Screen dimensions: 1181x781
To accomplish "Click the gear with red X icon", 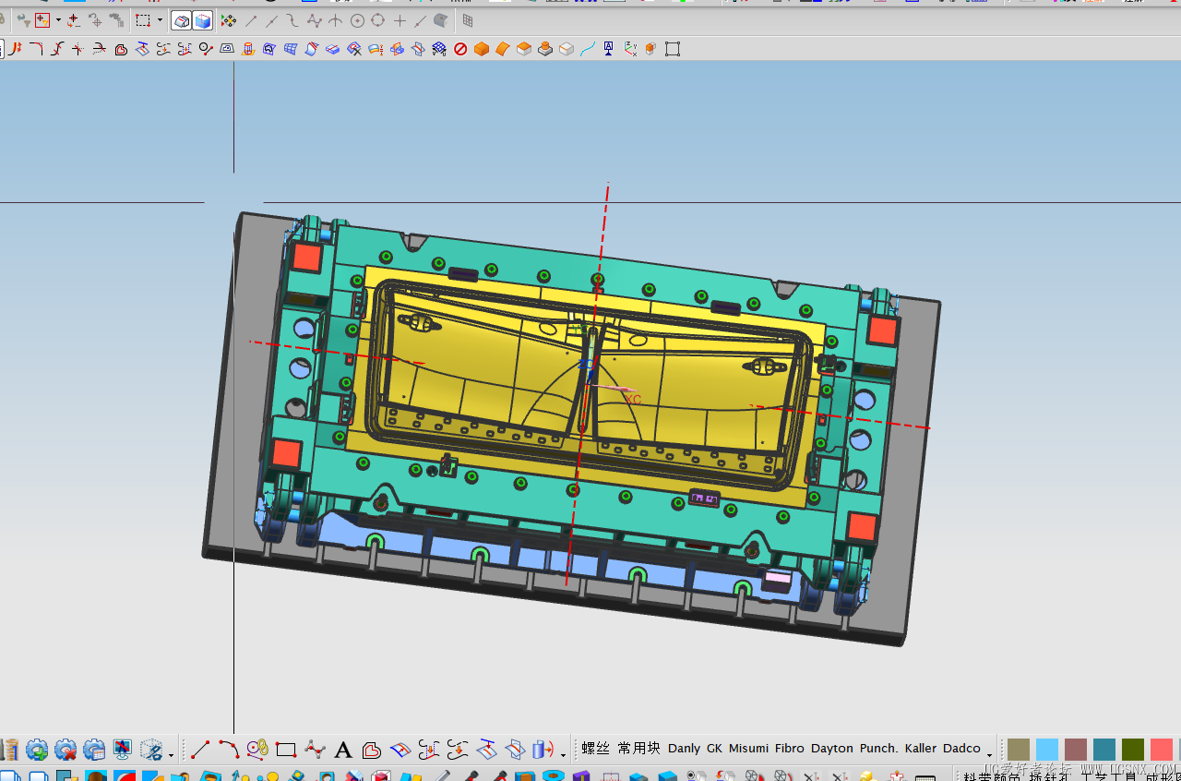I will (66, 750).
